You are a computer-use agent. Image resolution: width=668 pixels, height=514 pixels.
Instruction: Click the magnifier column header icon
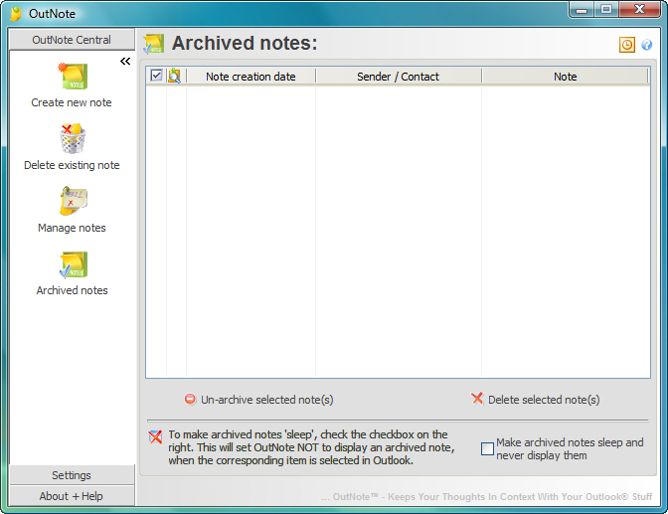174,76
